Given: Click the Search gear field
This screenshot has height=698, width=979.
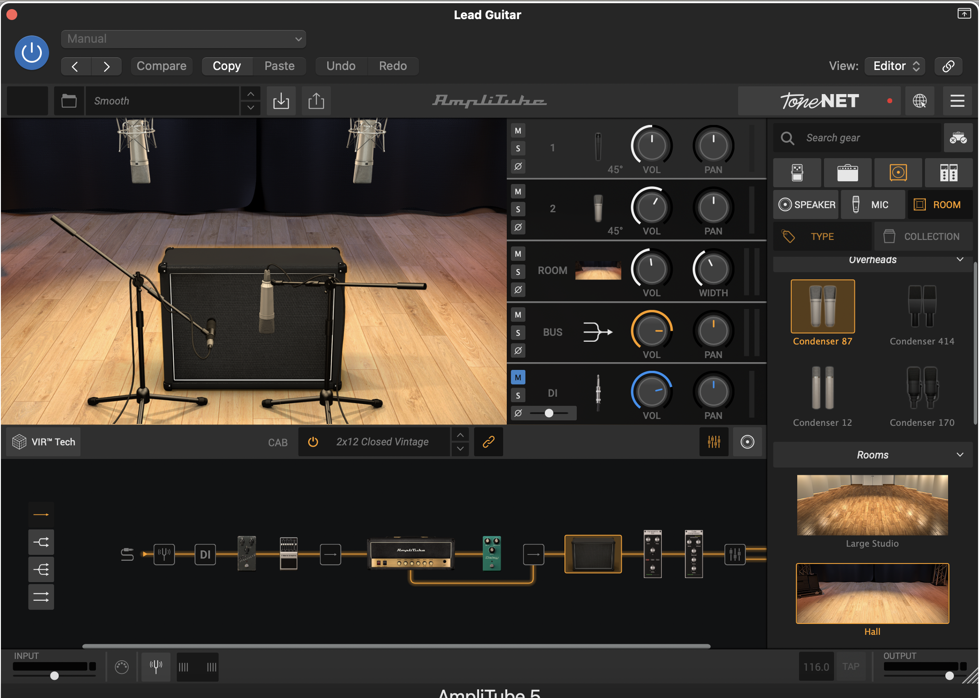Looking at the screenshot, I should coord(857,138).
